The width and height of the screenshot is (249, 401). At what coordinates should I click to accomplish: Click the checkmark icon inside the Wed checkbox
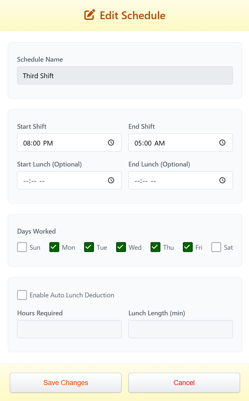tap(121, 247)
